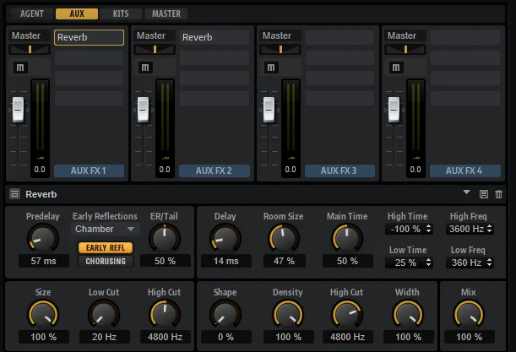The width and height of the screenshot is (516, 352).
Task: Select the AUX tab
Action: 77,14
